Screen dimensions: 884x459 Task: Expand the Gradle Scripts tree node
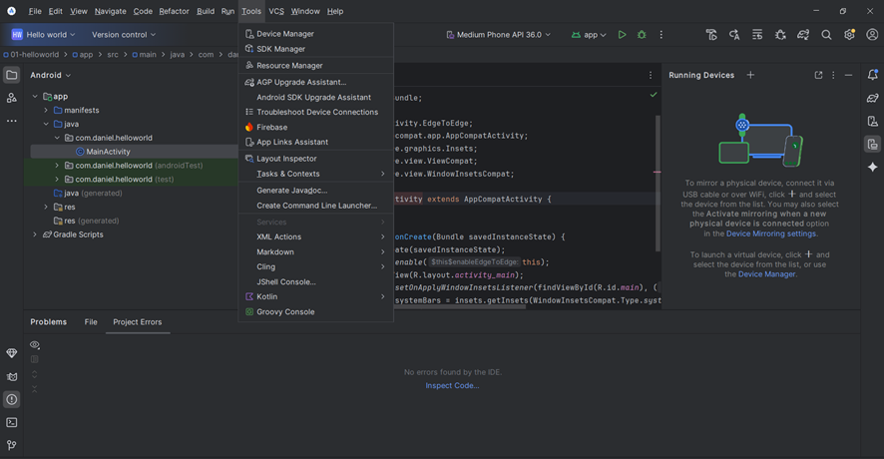click(x=35, y=234)
